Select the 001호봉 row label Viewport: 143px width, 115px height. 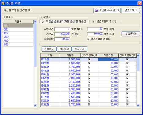(45, 59)
